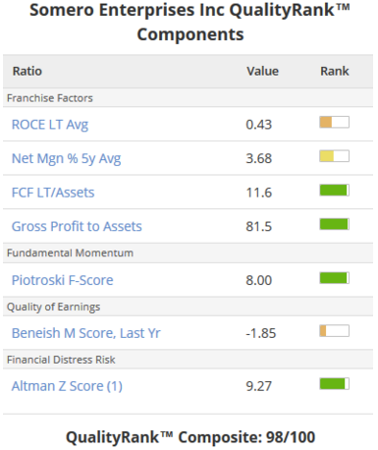Click the yellow rank bar for Net Mgn
This screenshot has width=378, height=450.
(x=334, y=156)
